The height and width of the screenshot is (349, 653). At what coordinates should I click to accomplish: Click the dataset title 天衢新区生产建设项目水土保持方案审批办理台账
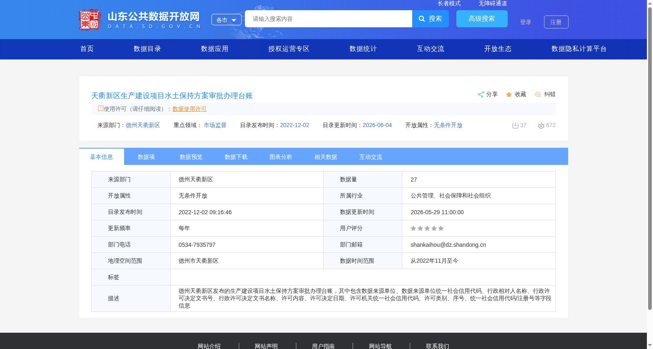pos(172,96)
